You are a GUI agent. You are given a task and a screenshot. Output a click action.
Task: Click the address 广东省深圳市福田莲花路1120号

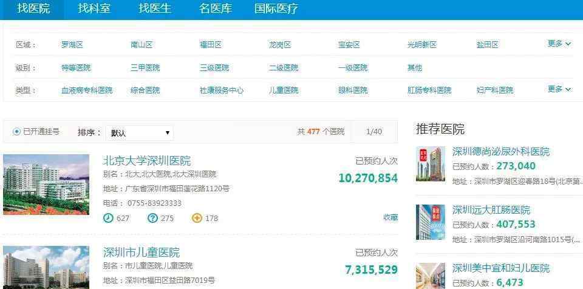[x=177, y=189]
